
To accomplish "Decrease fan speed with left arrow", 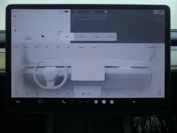I will click(x=79, y=94).
